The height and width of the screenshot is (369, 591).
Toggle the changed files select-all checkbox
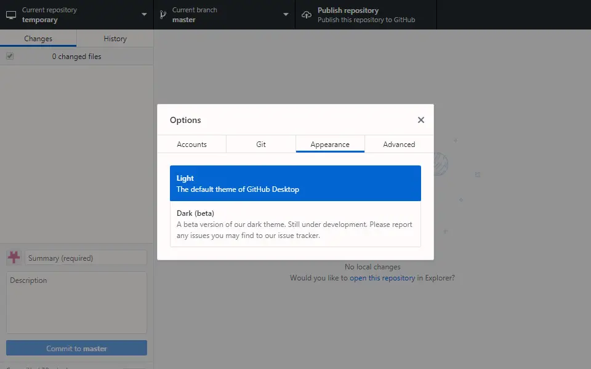[x=10, y=56]
